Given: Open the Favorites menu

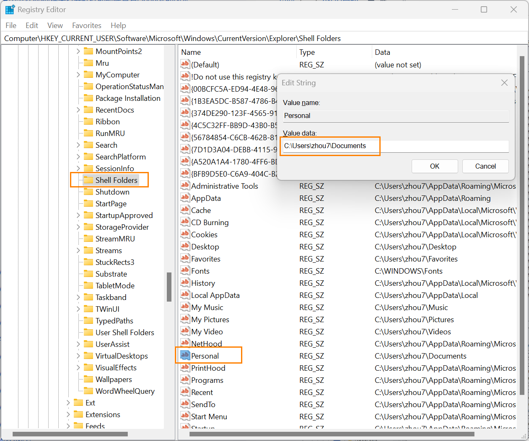Looking at the screenshot, I should (x=87, y=26).
